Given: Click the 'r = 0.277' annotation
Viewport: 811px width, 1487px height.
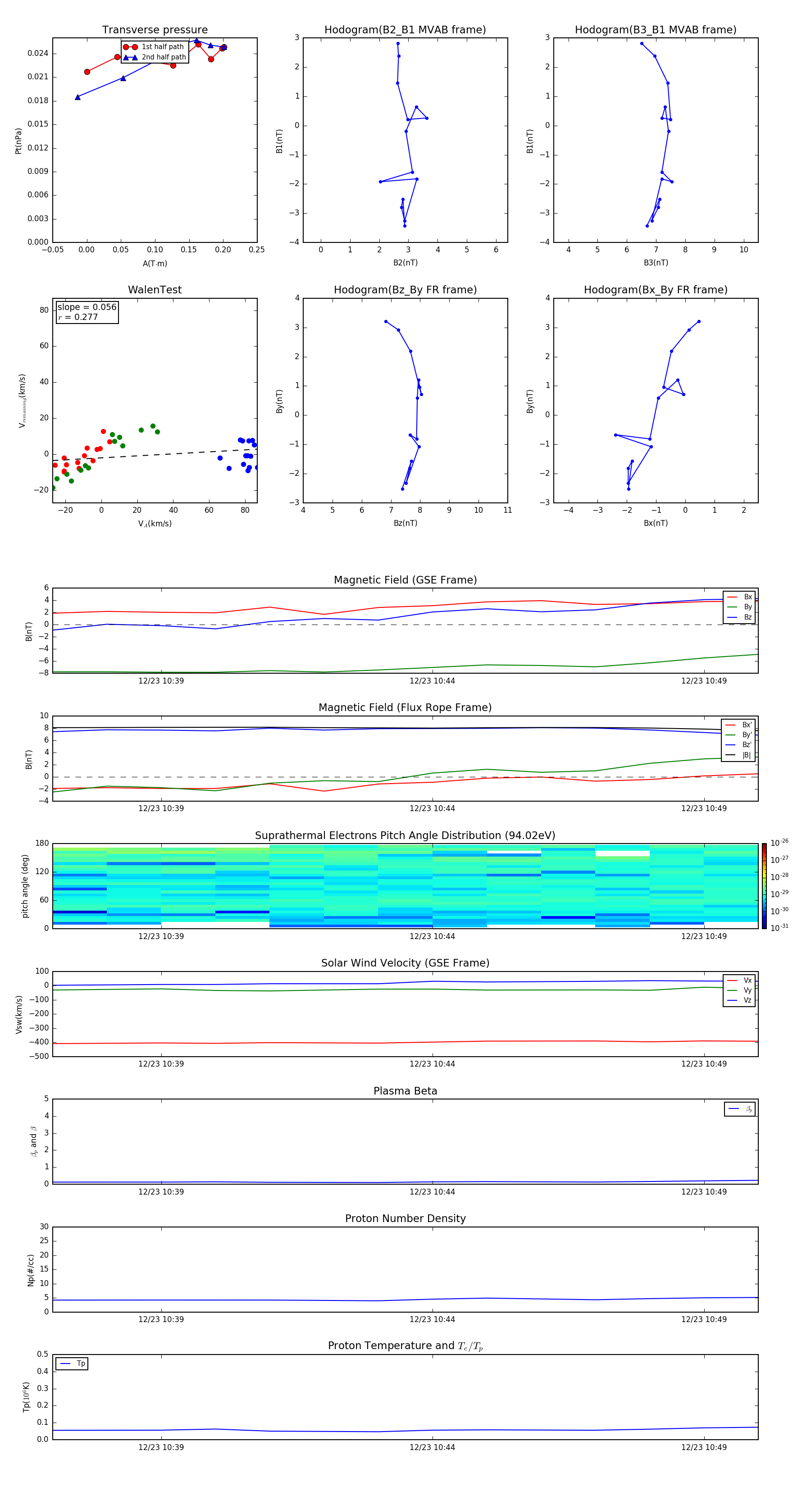Looking at the screenshot, I should pos(78,317).
